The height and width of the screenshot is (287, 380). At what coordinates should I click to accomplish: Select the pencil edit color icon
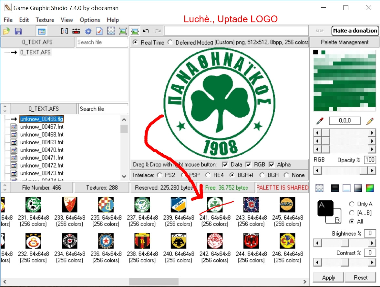click(370, 121)
